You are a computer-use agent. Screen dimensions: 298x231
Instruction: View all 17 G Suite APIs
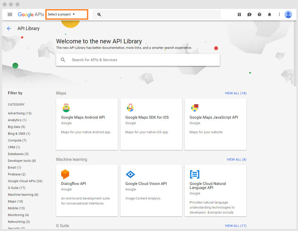pos(236,226)
